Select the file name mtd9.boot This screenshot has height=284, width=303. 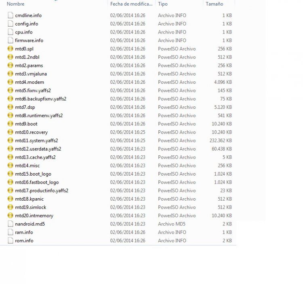point(26,124)
